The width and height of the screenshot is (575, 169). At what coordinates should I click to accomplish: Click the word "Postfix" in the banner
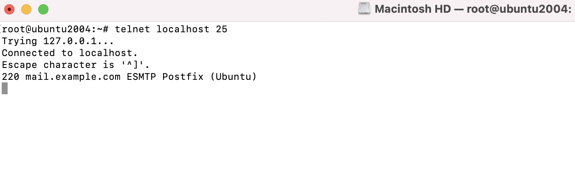[x=183, y=77]
